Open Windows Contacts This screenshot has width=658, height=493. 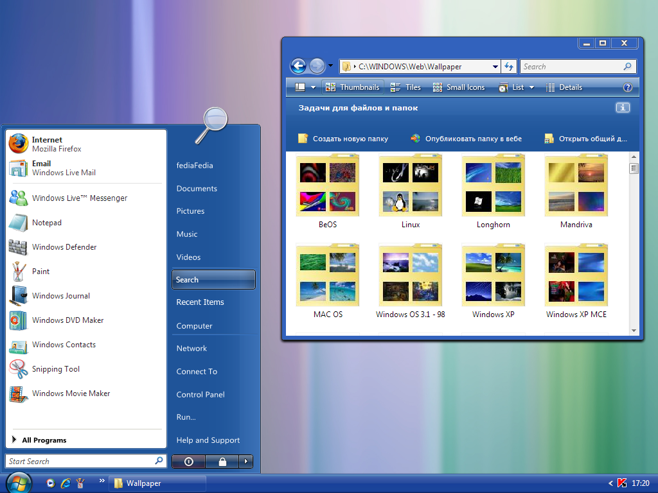click(x=86, y=345)
